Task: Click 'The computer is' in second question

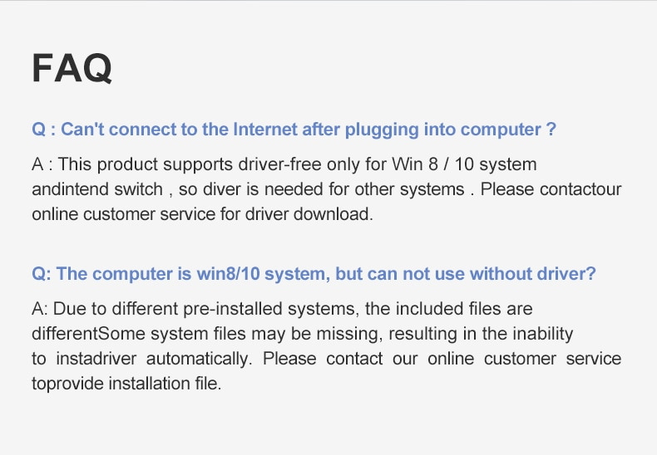Action: pyautogui.click(x=124, y=274)
